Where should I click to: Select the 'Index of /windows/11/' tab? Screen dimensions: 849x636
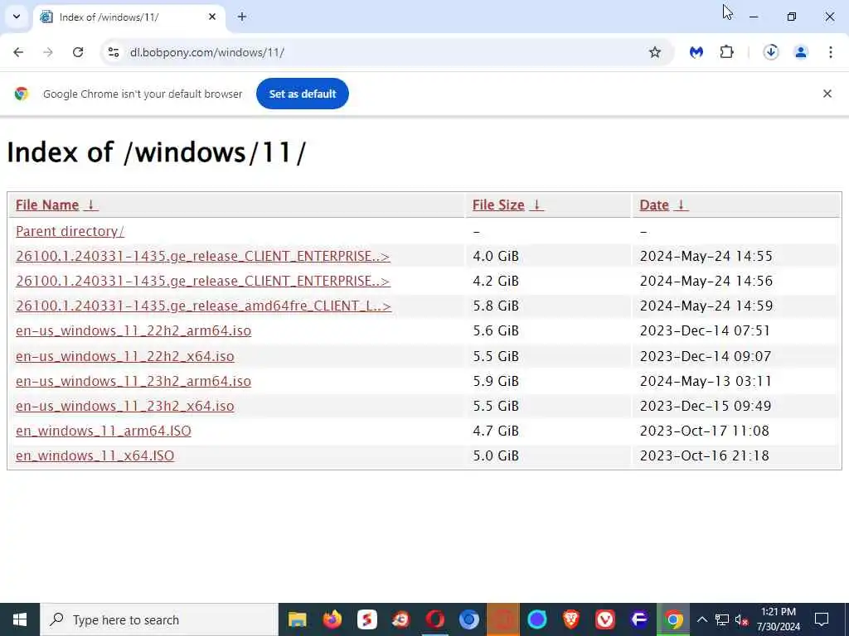point(129,17)
